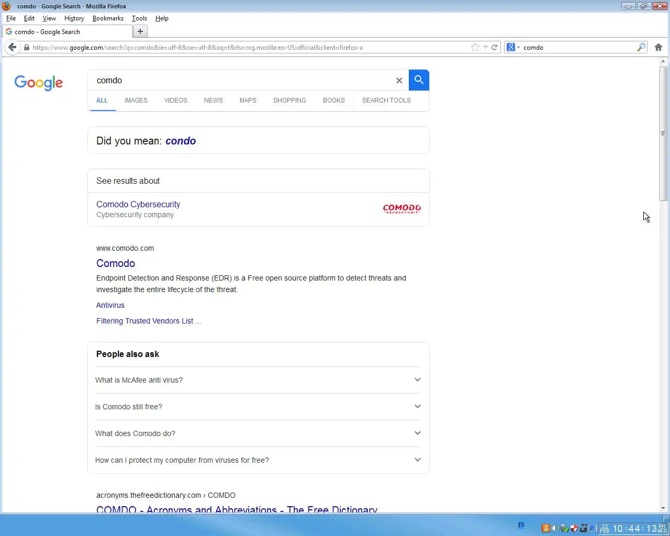Click the blue monitor tray icon
The height and width of the screenshot is (536, 670).
pos(593,528)
